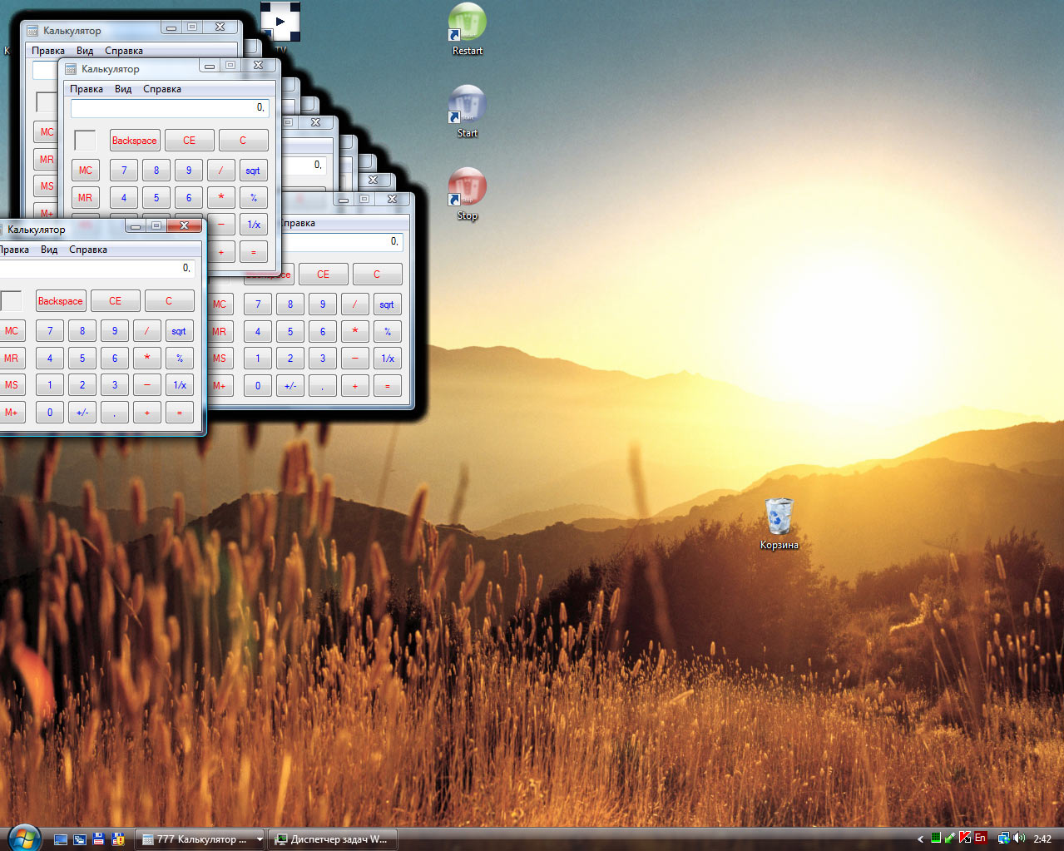Click the Kaspersky tray icon

tap(965, 839)
